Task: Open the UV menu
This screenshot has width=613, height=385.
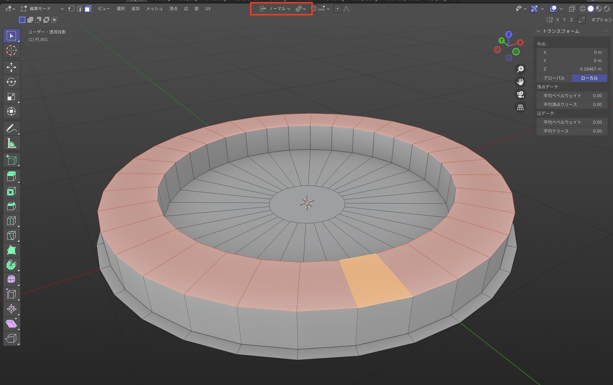Action: (x=208, y=9)
